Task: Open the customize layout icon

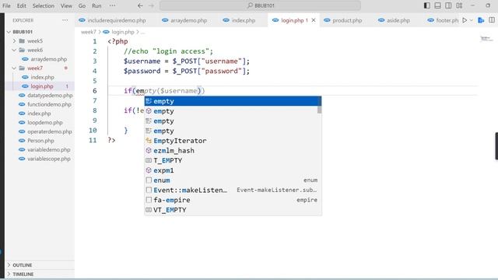Action: (459, 5)
